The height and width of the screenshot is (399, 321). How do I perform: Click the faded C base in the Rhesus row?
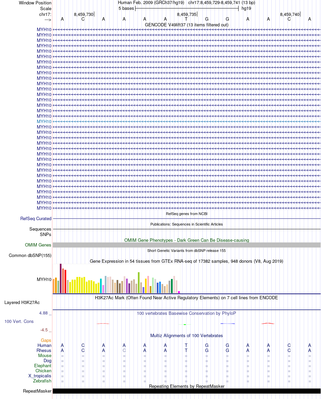click(x=124, y=351)
